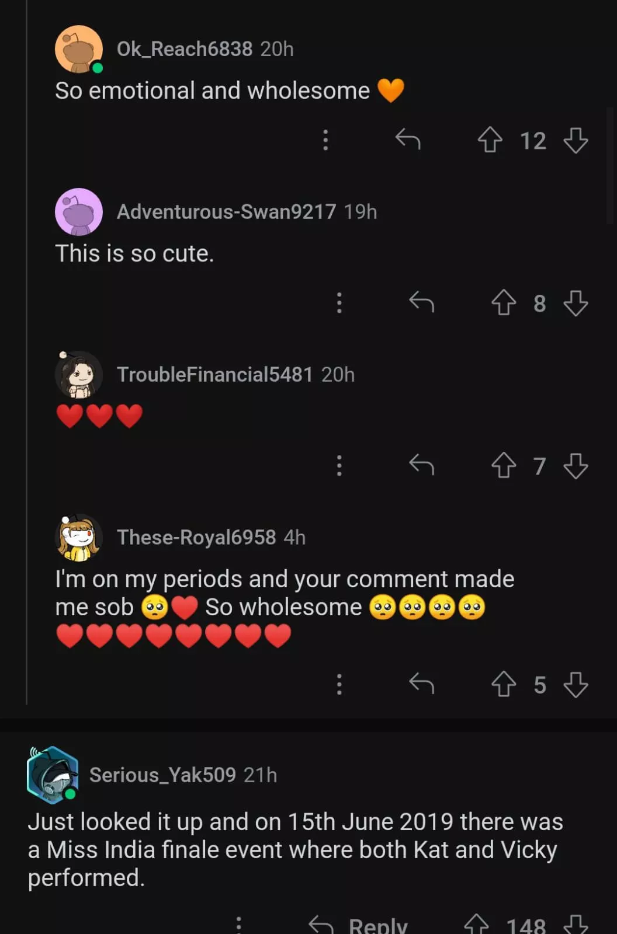Collapse thread using the left vertical line

[x=27, y=350]
